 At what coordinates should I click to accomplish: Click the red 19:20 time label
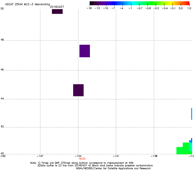pyautogui.click(x=82, y=159)
